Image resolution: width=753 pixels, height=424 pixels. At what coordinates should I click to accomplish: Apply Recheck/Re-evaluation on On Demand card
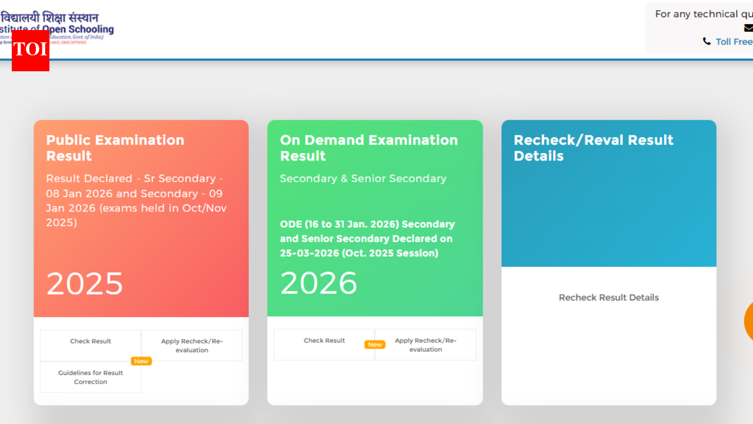425,344
